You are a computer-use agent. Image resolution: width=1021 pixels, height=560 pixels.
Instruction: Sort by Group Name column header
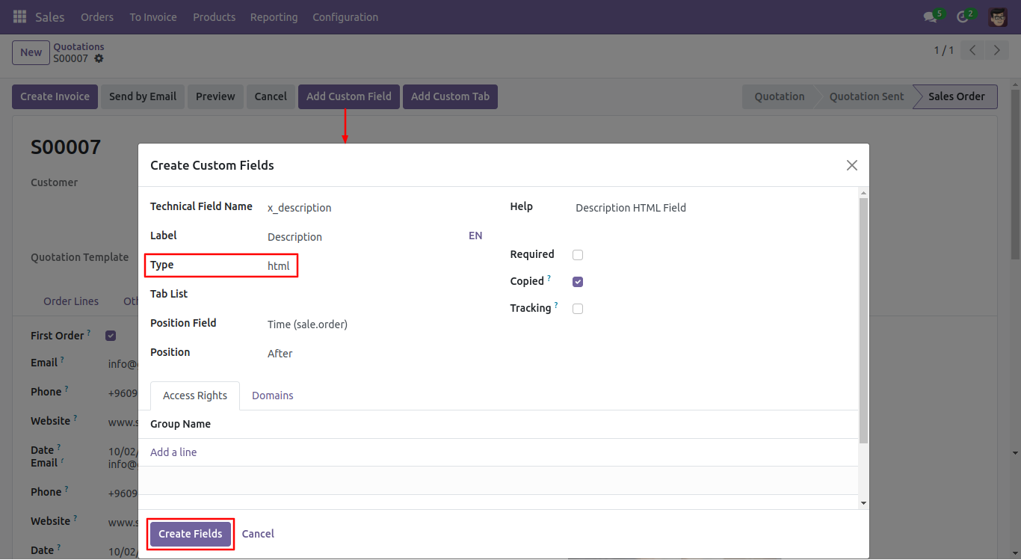point(180,424)
